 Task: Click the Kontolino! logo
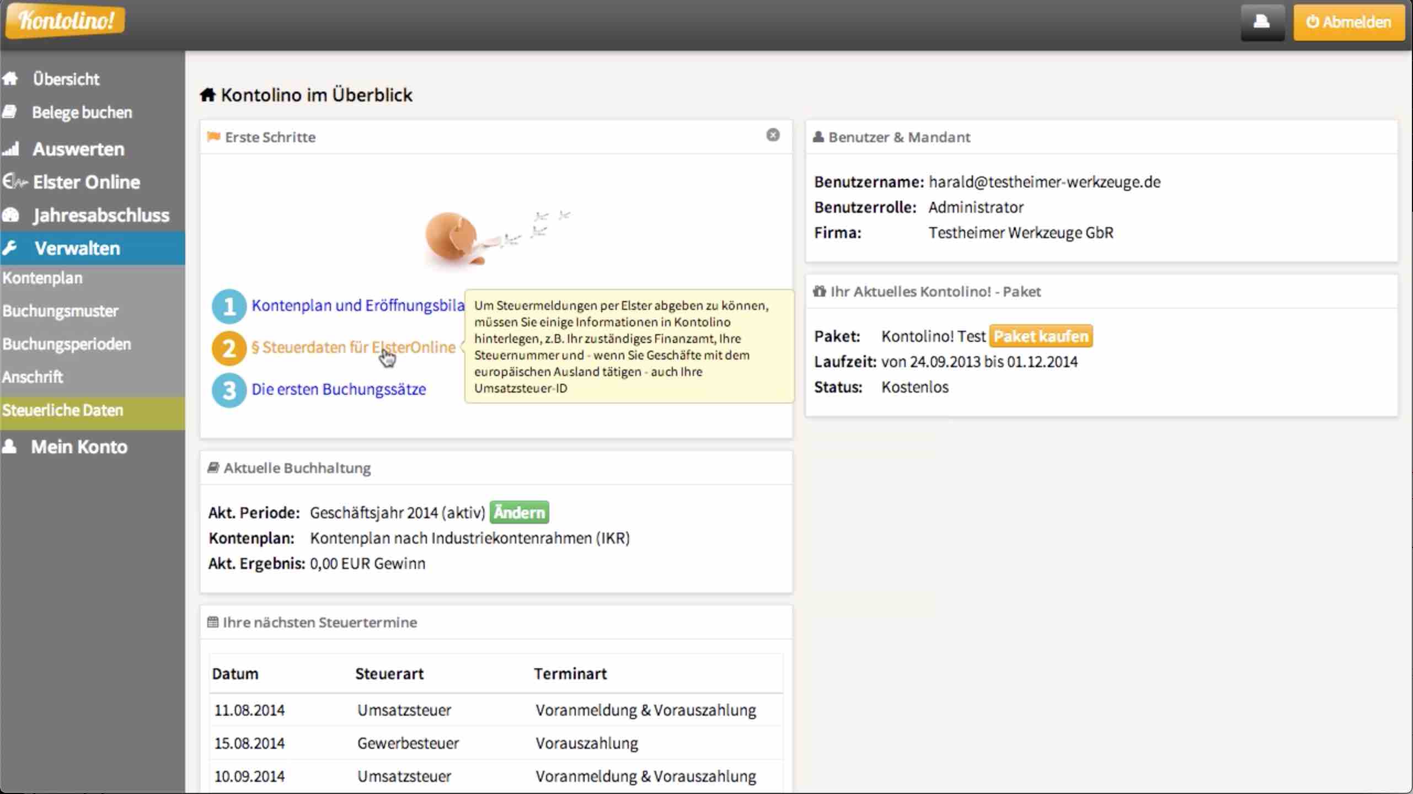[x=66, y=21]
